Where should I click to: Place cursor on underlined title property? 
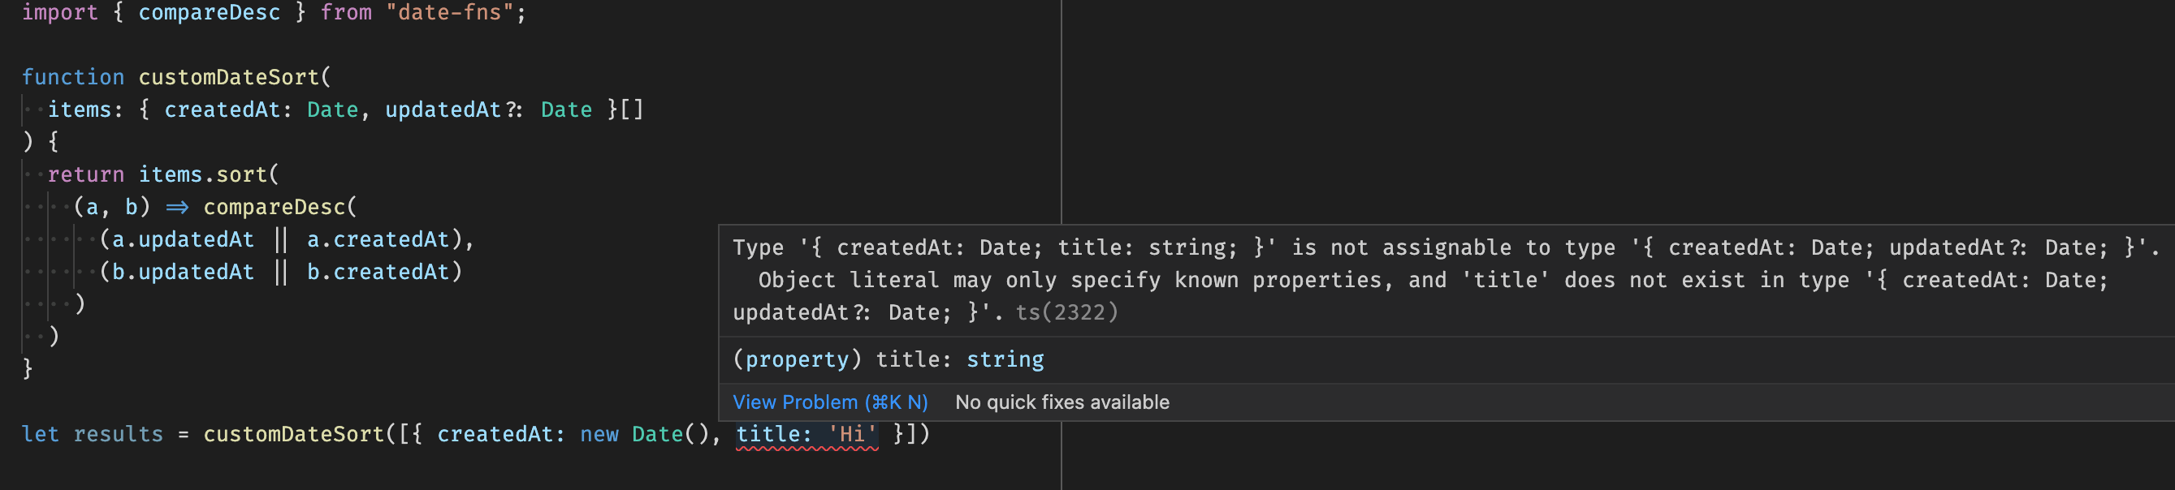pos(773,434)
